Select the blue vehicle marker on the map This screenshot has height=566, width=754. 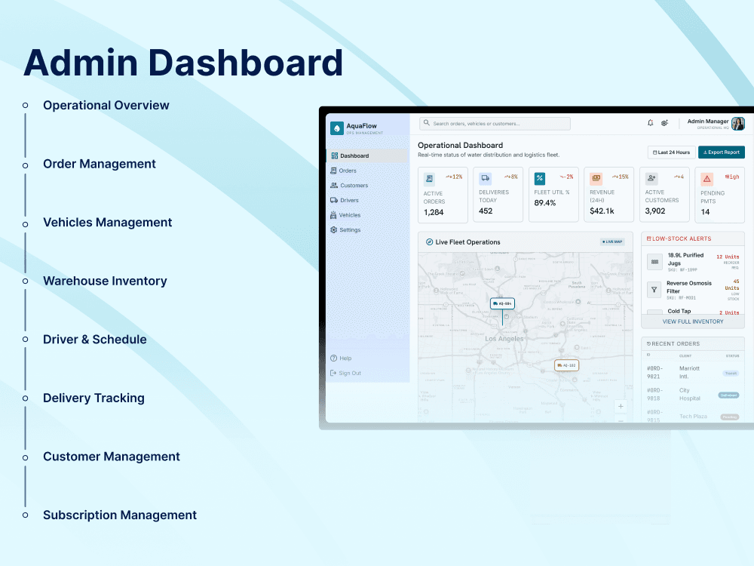[x=502, y=303]
